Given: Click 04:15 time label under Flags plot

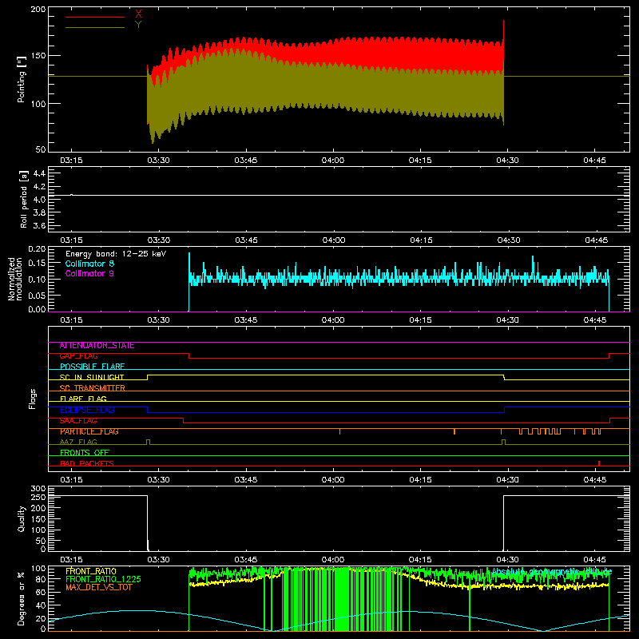Looking at the screenshot, I should pyautogui.click(x=421, y=480).
